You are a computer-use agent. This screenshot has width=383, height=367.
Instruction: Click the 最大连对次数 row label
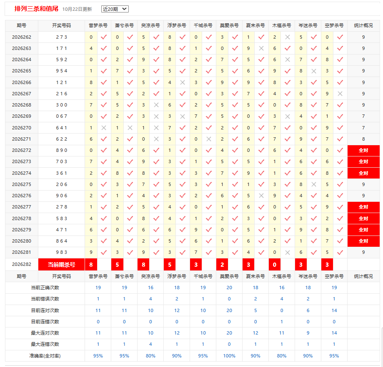45,333
